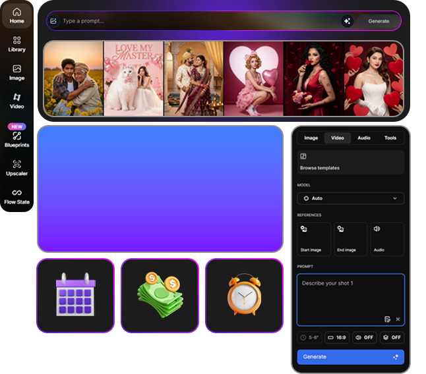This screenshot has height=374, width=426.
Task: Open the Video section in the sidebar
Action: coord(16,101)
